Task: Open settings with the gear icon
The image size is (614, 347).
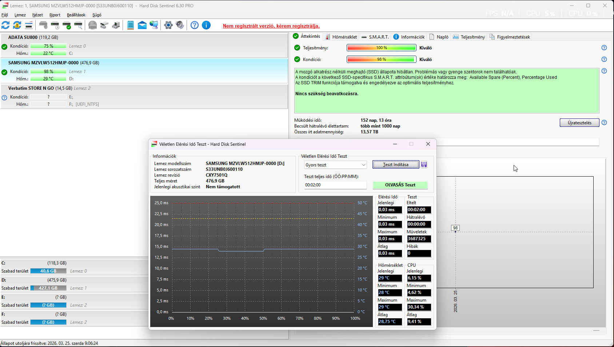Action: coord(168,25)
